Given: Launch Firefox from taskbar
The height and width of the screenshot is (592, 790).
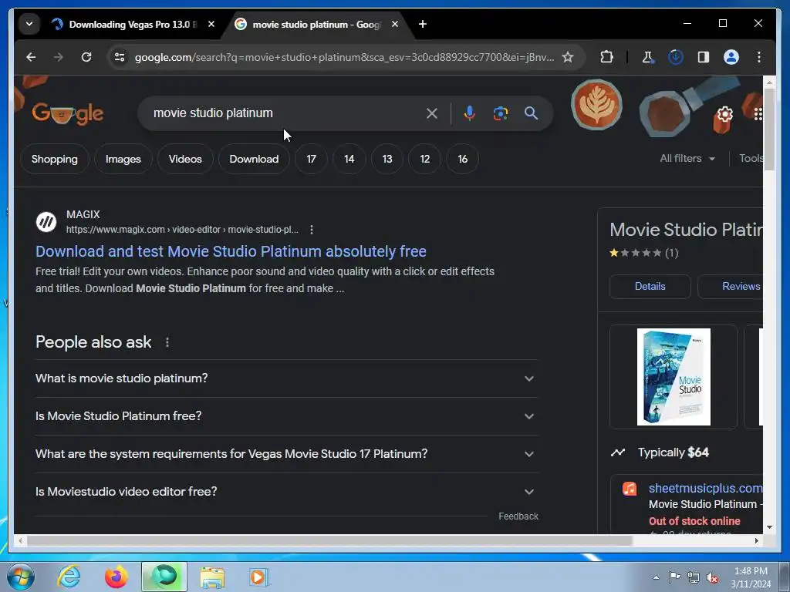Looking at the screenshot, I should point(116,577).
